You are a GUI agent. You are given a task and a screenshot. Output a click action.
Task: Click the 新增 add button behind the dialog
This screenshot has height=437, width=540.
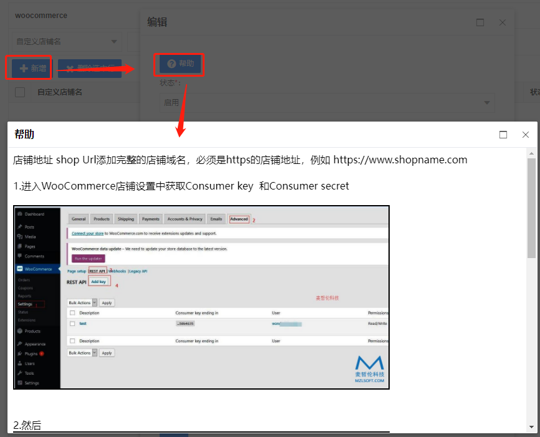pyautogui.click(x=32, y=68)
